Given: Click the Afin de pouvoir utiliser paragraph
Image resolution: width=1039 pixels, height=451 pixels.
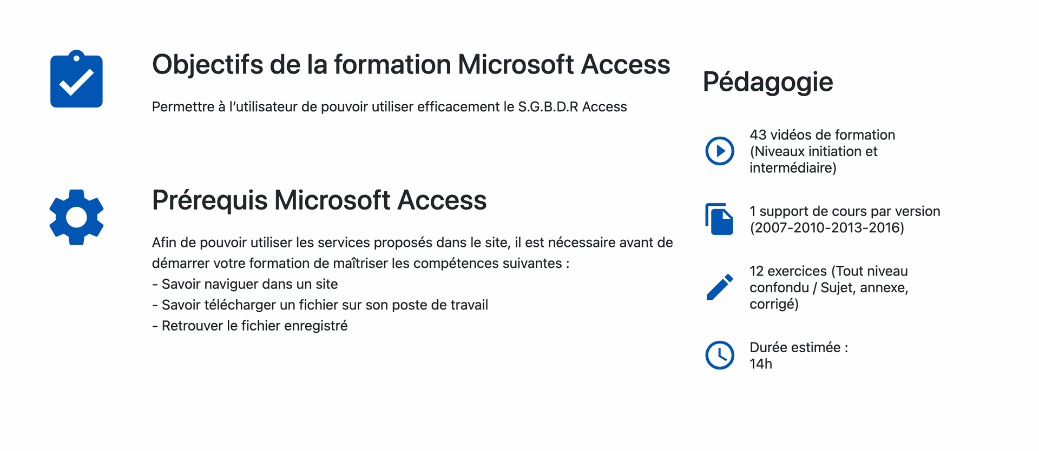Looking at the screenshot, I should point(412,253).
